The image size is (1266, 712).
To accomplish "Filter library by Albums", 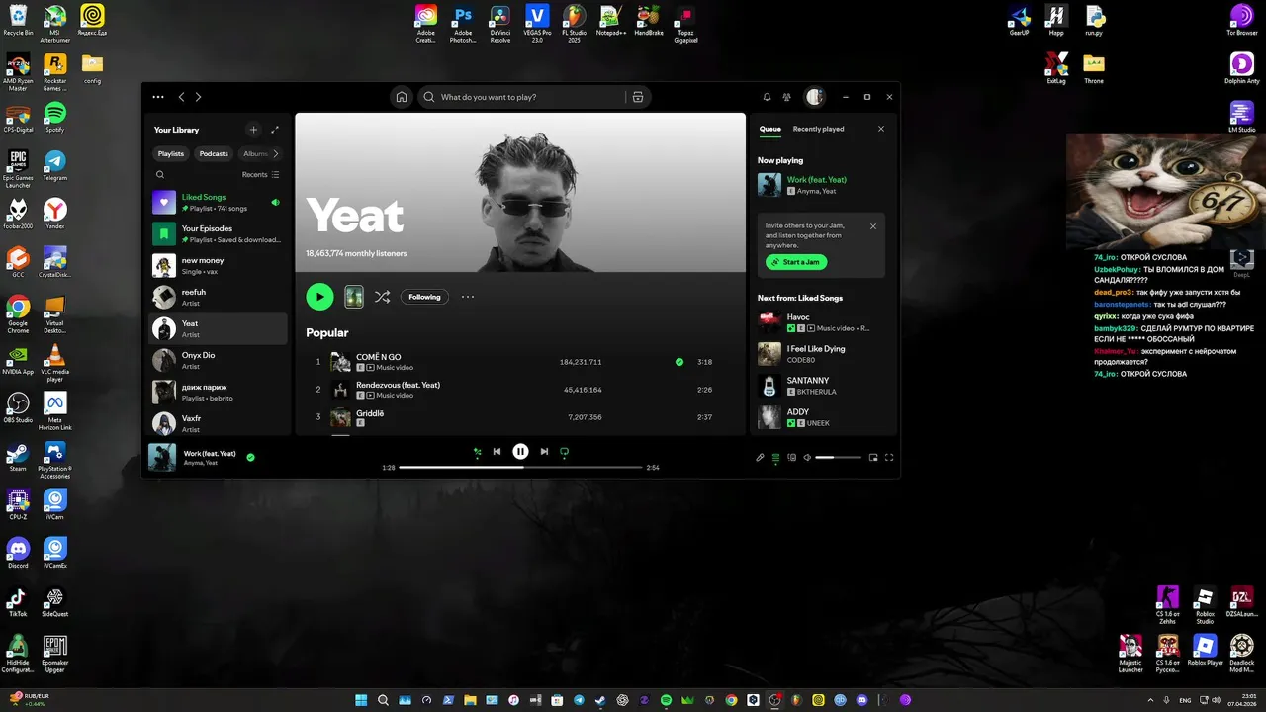I will click(255, 153).
